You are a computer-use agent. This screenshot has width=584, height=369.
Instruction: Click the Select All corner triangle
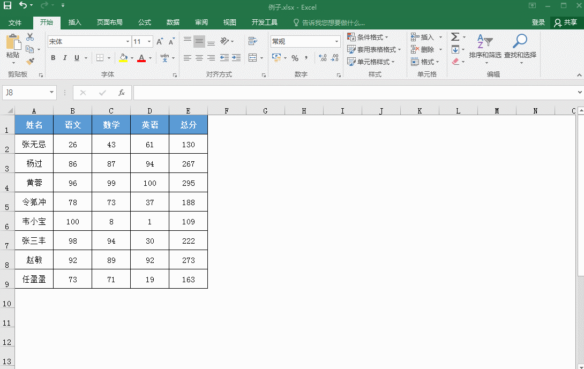tap(9, 110)
